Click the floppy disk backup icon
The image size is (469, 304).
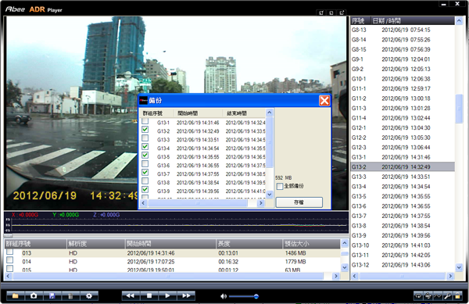(x=52, y=296)
